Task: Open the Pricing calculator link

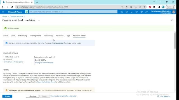Action: point(58,43)
